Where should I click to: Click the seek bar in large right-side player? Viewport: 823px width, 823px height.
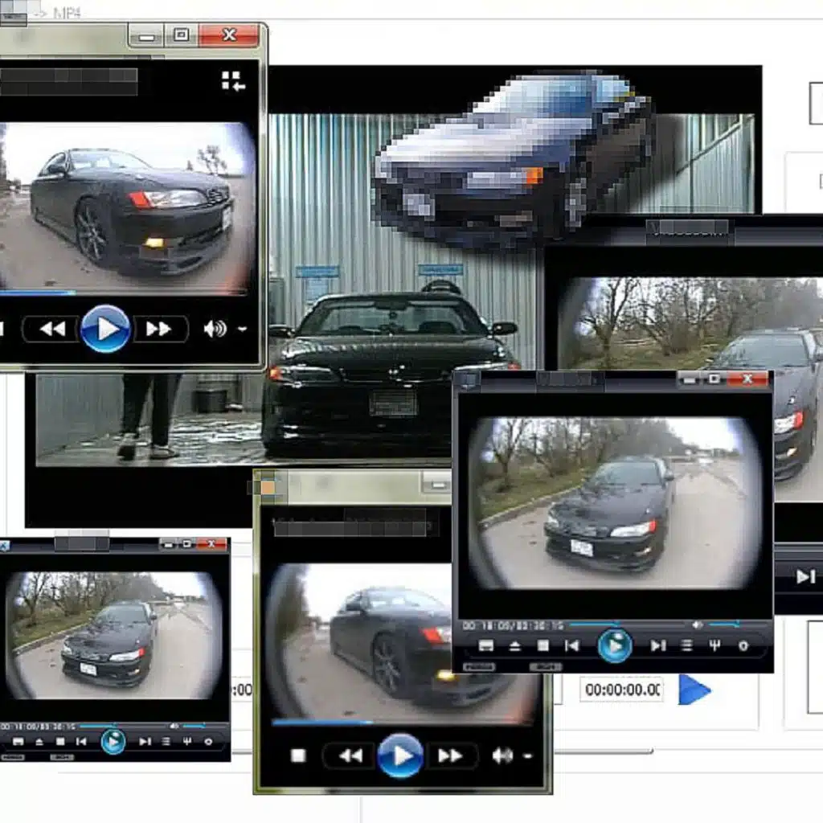627,624
